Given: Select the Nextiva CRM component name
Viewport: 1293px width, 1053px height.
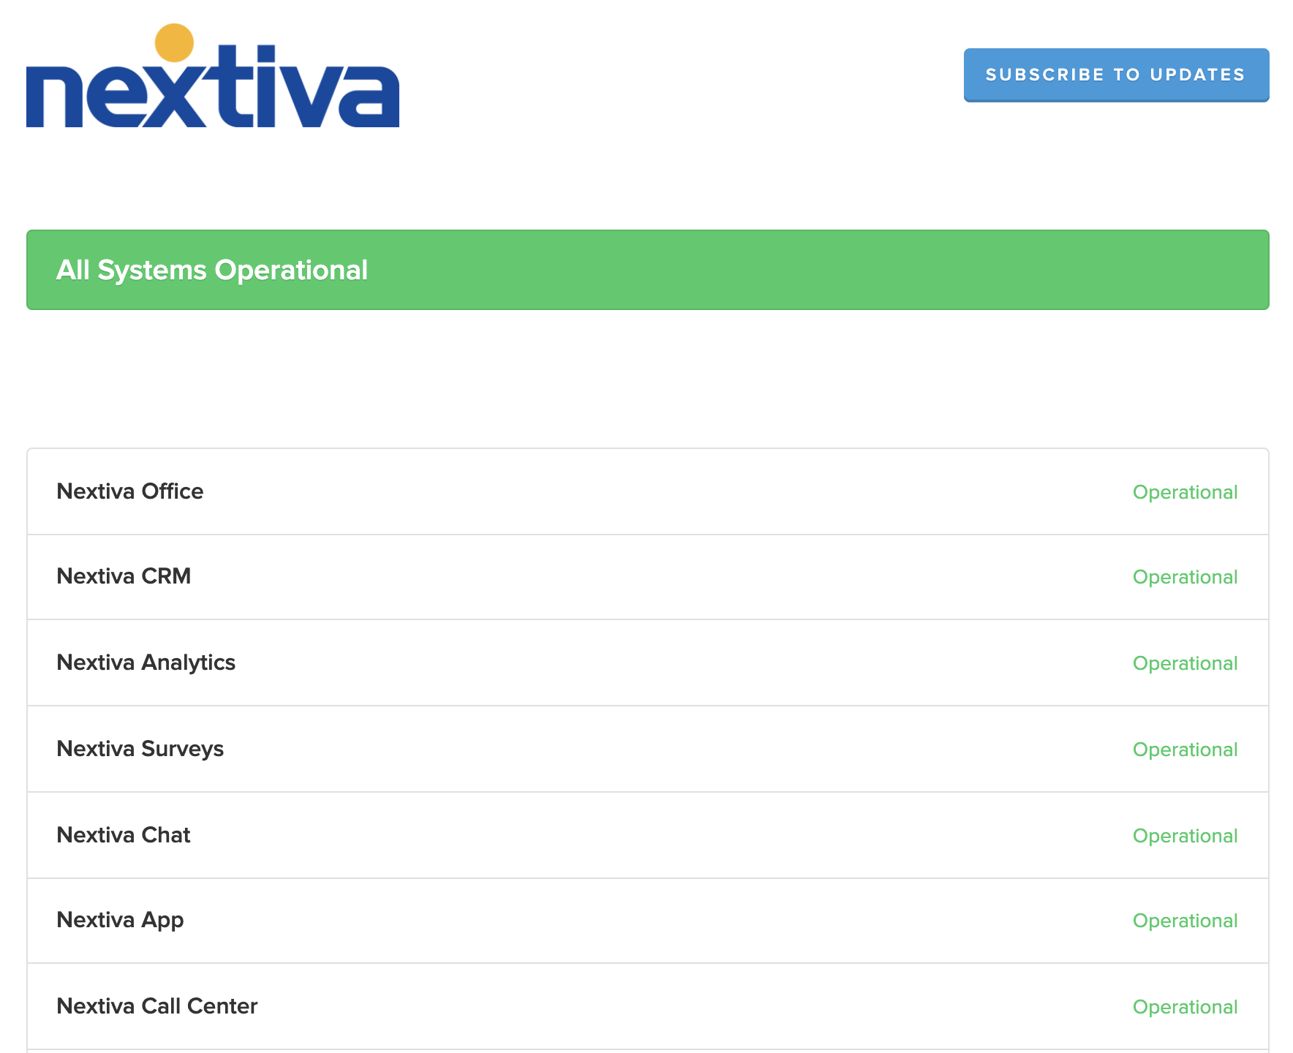Looking at the screenshot, I should (124, 576).
